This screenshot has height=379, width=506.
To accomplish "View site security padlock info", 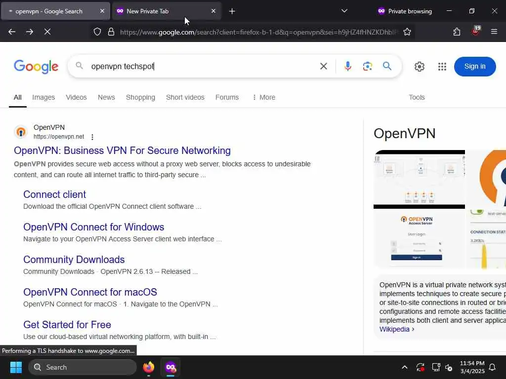I will pos(111,32).
